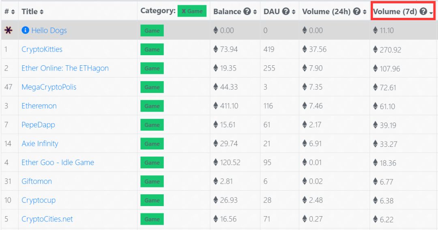Click the DAU column help icon

[286, 11]
